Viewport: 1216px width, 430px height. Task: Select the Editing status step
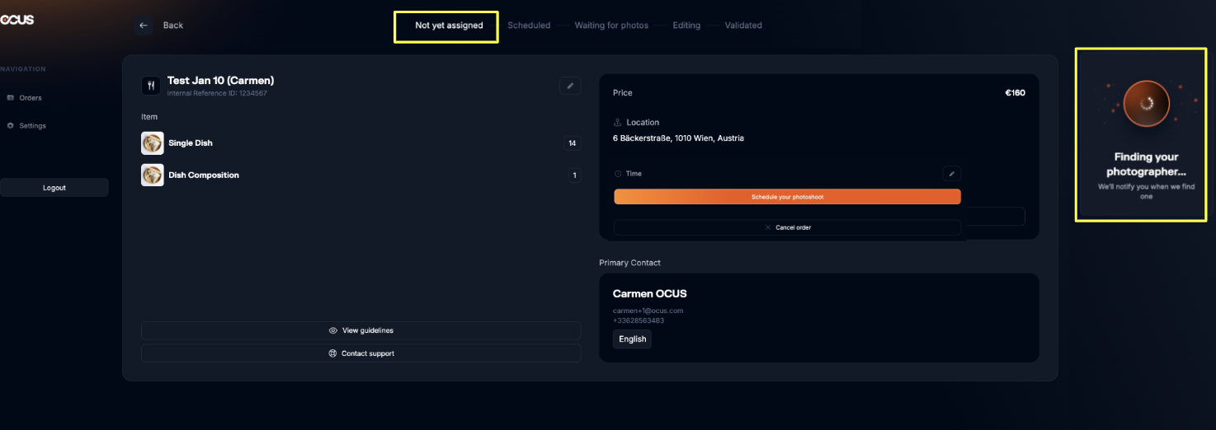(686, 26)
